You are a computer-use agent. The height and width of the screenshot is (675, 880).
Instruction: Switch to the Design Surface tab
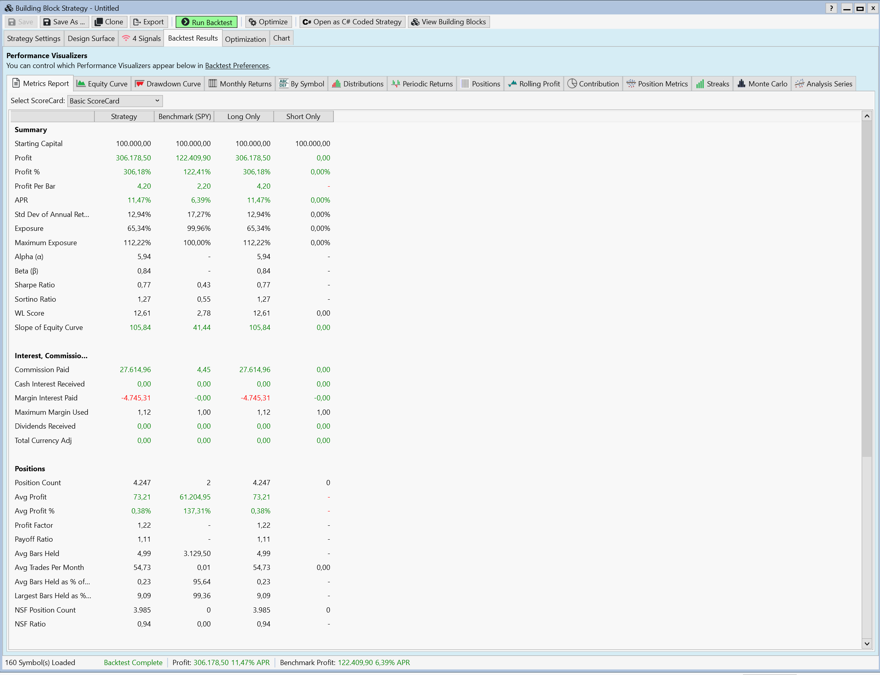click(x=91, y=39)
